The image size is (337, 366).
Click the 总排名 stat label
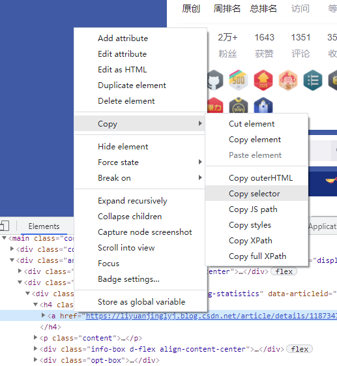click(x=263, y=8)
